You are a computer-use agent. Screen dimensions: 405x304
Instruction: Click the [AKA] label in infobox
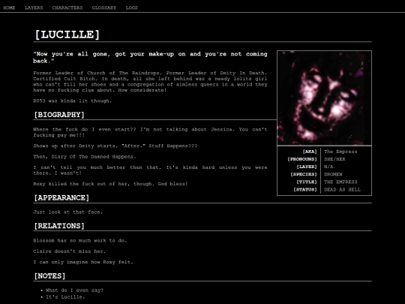click(x=310, y=152)
